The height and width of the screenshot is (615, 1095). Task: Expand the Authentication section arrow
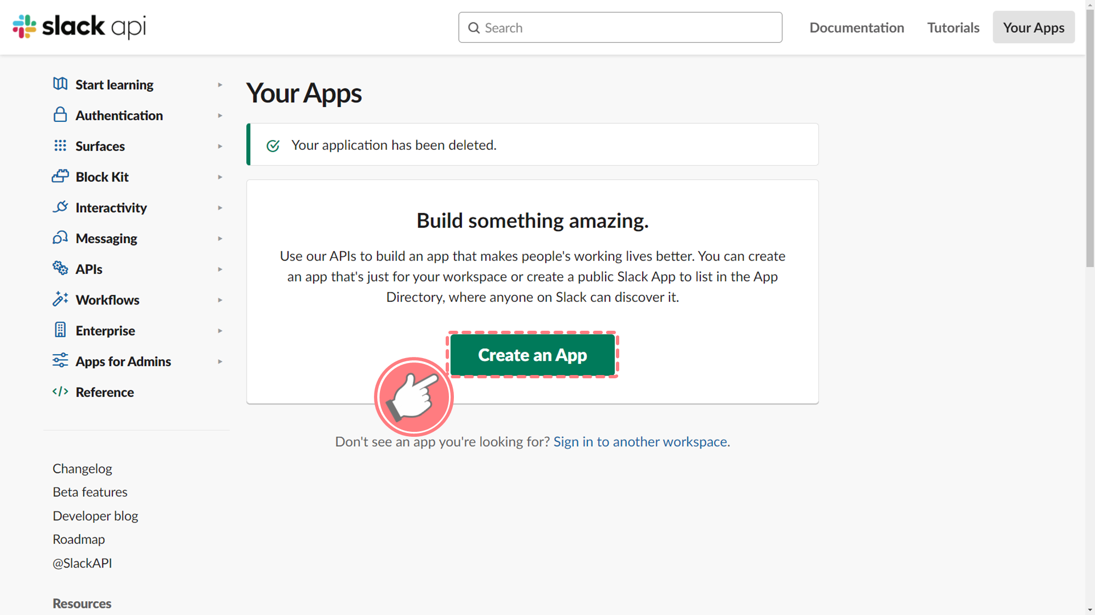pyautogui.click(x=220, y=115)
